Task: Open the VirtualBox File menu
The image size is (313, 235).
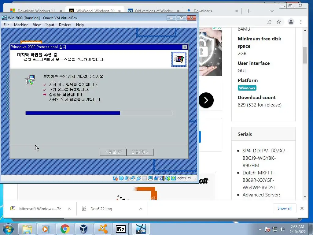Action: pos(6,25)
